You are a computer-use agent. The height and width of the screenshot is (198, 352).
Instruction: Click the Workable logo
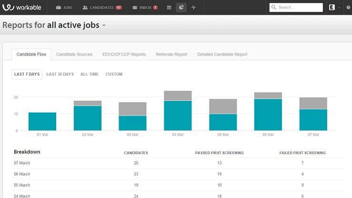[22, 8]
